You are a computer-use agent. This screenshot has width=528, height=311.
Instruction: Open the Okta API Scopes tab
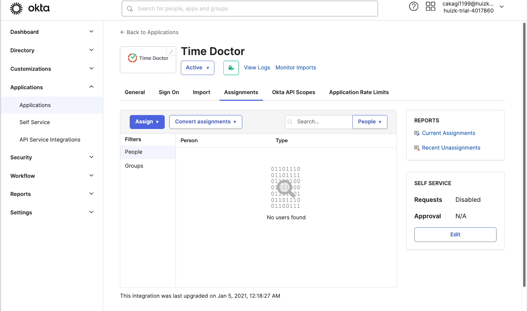(293, 92)
